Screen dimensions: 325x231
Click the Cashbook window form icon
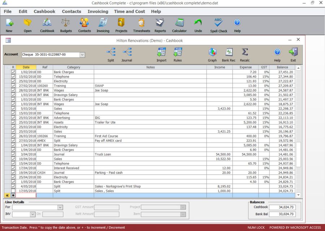(x=8, y=40)
